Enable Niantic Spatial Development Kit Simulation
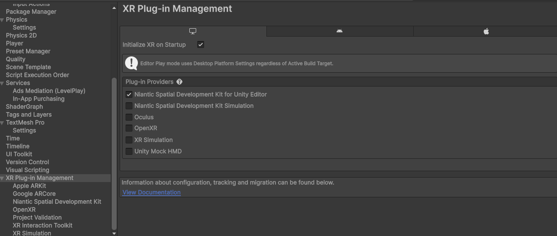This screenshot has width=557, height=236. (x=129, y=106)
